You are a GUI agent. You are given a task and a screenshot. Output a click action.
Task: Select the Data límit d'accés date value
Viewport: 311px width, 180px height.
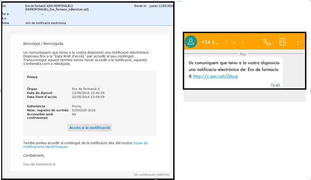88,97
